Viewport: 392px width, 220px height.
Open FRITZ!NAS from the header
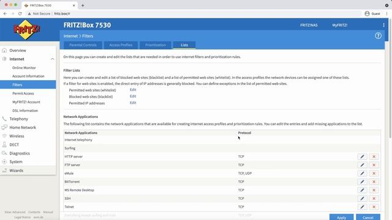point(309,25)
